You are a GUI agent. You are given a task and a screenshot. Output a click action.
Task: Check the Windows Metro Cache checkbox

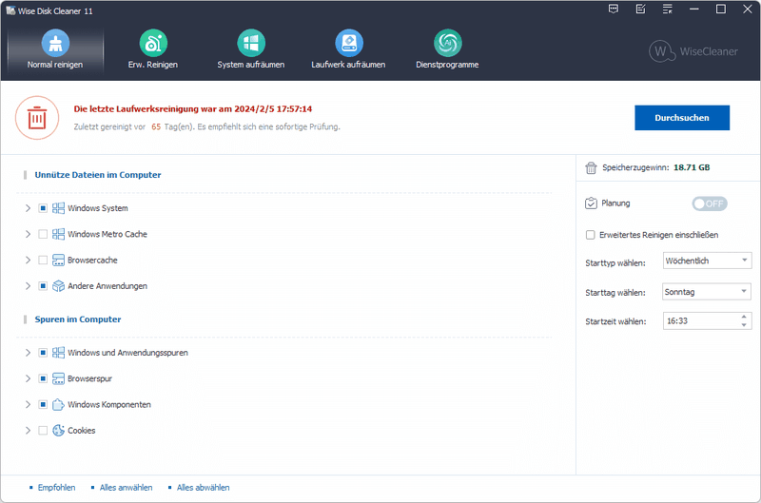43,234
